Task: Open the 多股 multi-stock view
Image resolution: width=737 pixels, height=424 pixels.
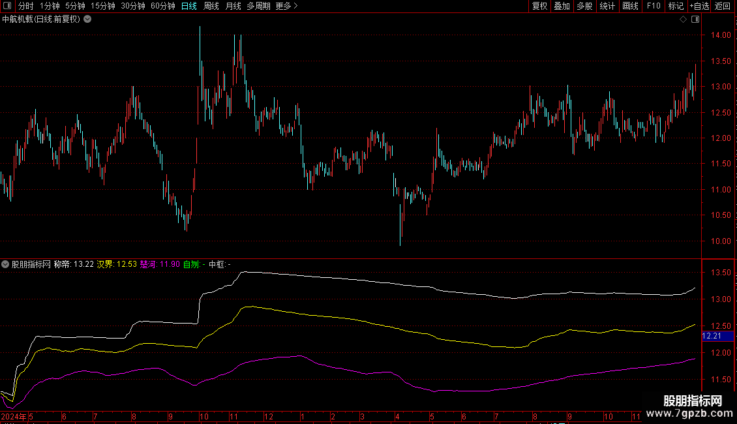Action: [x=584, y=6]
